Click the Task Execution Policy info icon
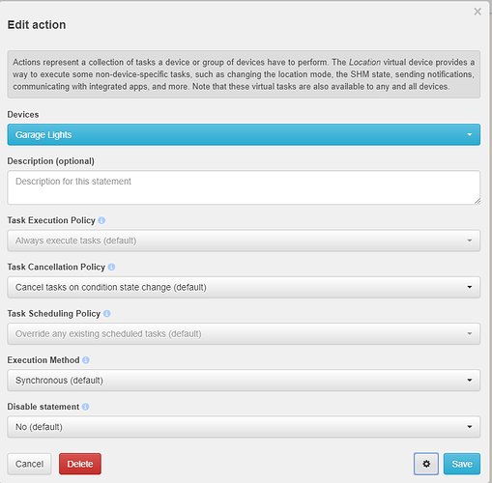This screenshot has width=492, height=483. pyautogui.click(x=101, y=220)
